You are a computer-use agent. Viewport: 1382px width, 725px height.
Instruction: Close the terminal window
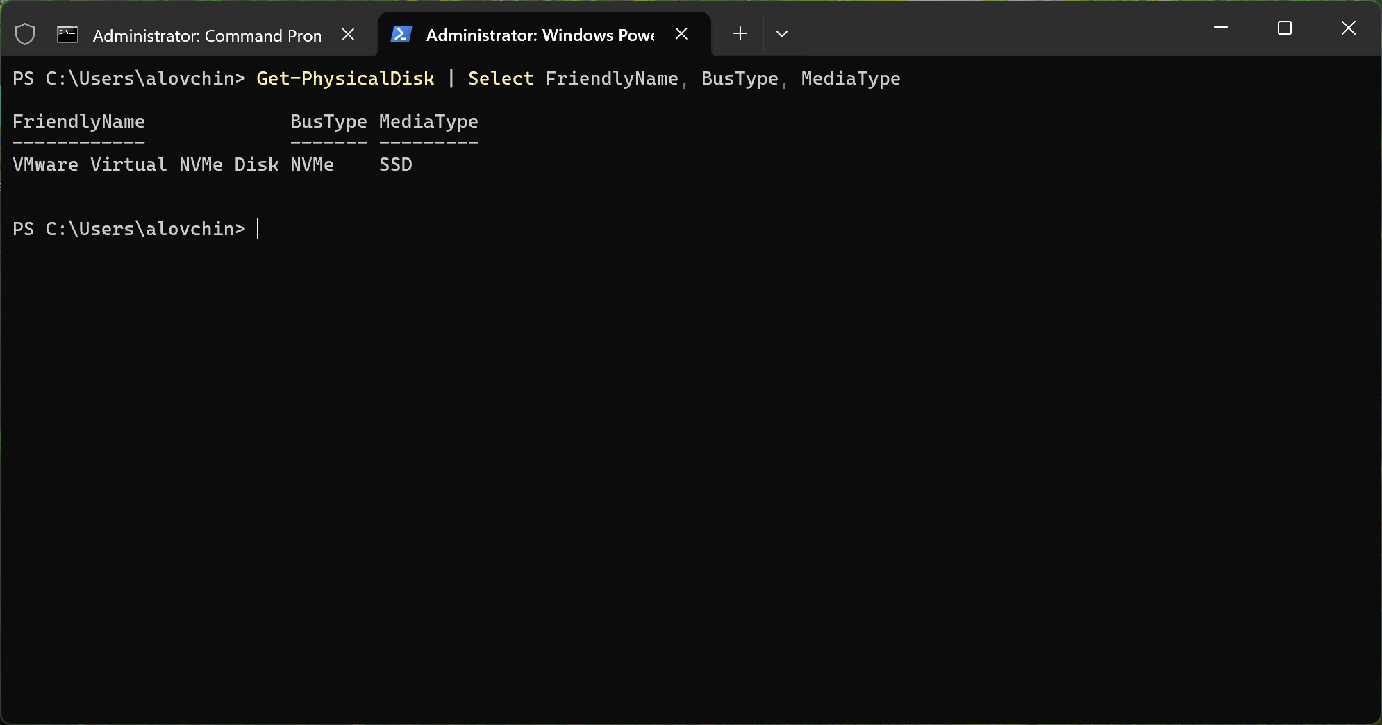(1348, 28)
